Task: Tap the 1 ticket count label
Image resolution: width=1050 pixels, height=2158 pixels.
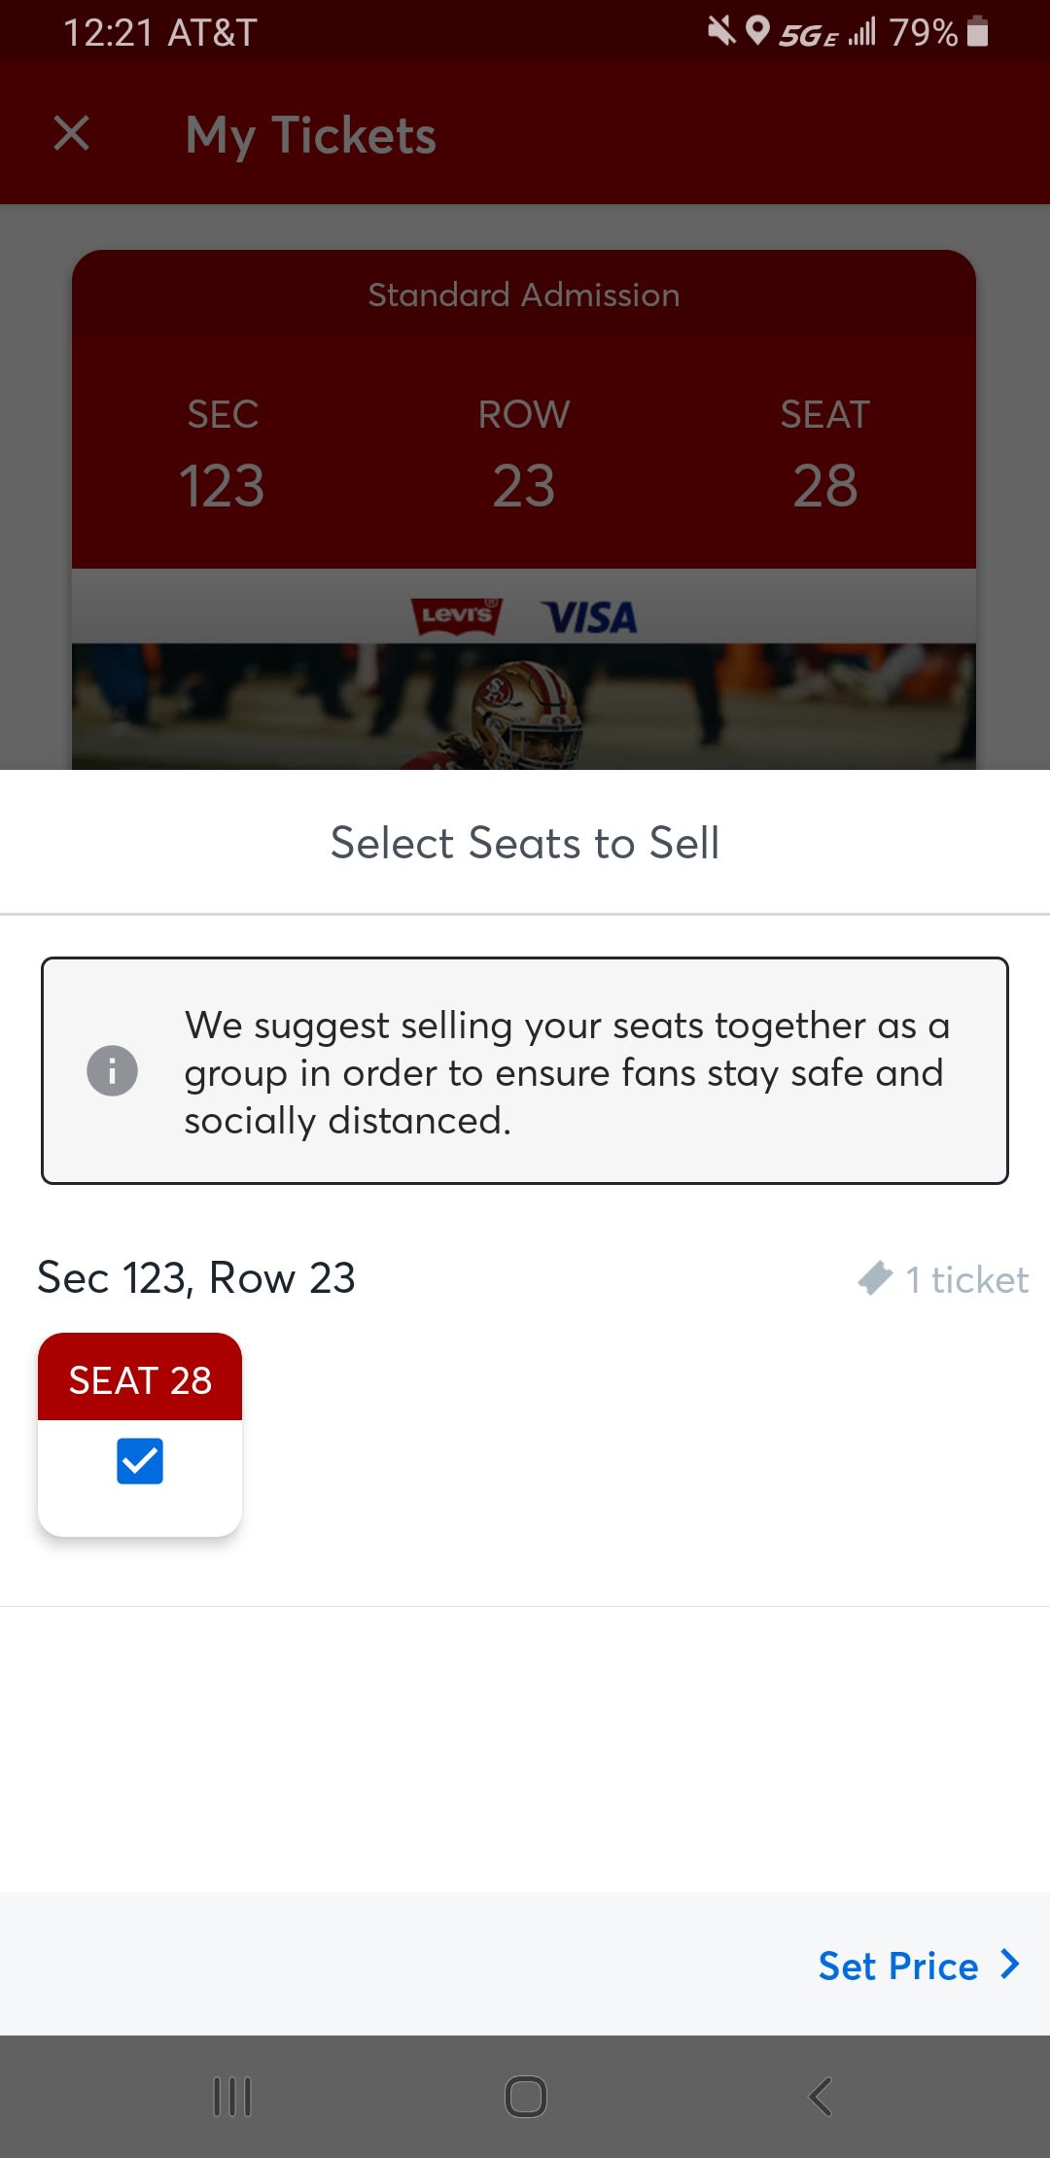Action: coord(966,1279)
